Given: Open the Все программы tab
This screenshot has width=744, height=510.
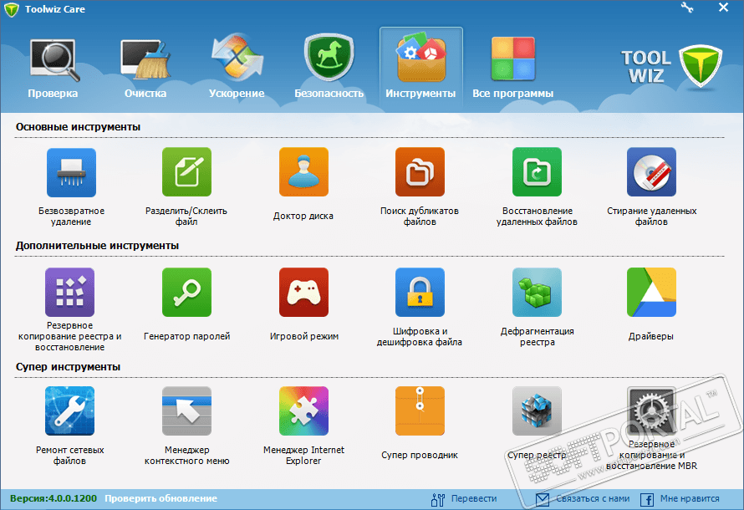Looking at the screenshot, I should [513, 68].
